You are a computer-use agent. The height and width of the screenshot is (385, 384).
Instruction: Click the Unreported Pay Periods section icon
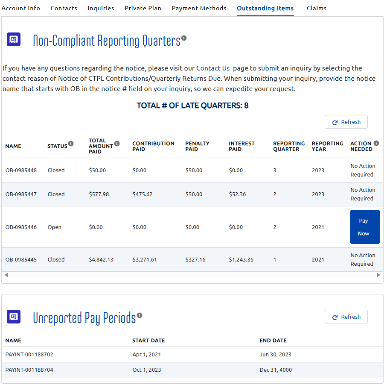click(13, 317)
